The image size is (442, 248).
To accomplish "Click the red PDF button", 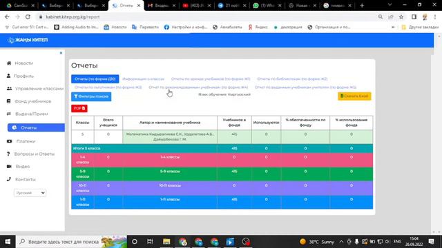I will [79, 108].
